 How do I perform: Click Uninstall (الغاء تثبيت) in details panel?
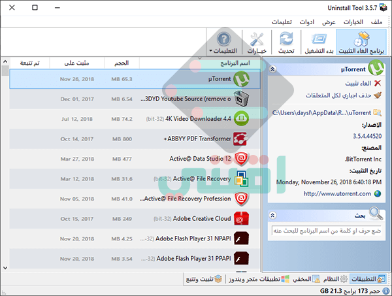tap(358, 83)
